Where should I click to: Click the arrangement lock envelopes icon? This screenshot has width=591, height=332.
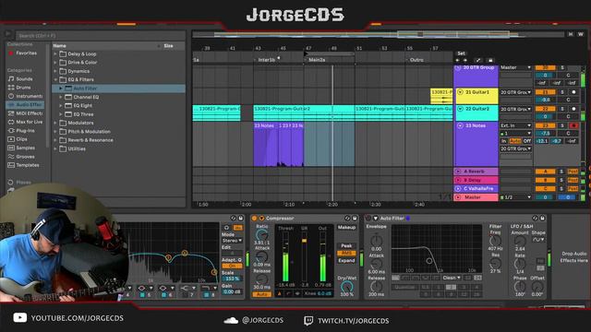[490, 60]
